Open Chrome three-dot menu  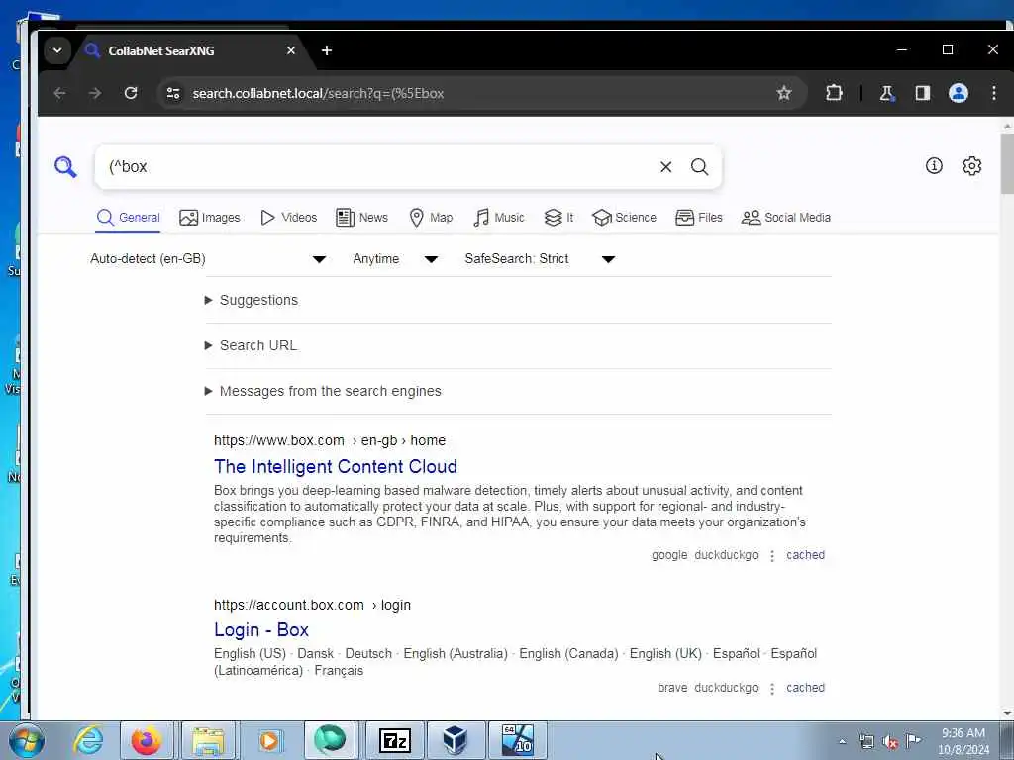(x=994, y=93)
